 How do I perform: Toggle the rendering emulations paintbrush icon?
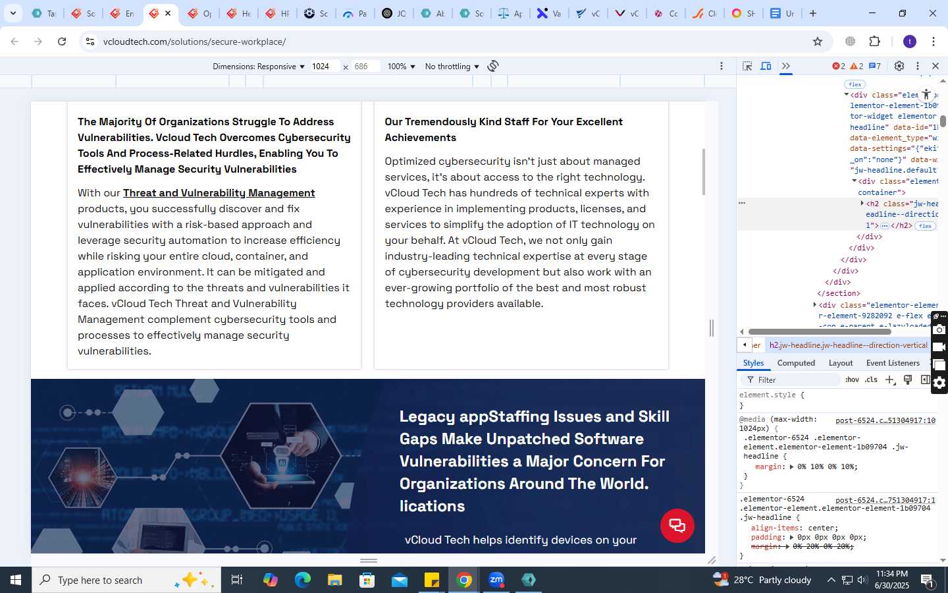pos(908,380)
